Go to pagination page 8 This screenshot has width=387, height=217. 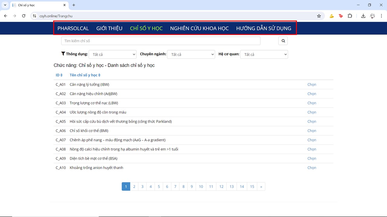183,187
